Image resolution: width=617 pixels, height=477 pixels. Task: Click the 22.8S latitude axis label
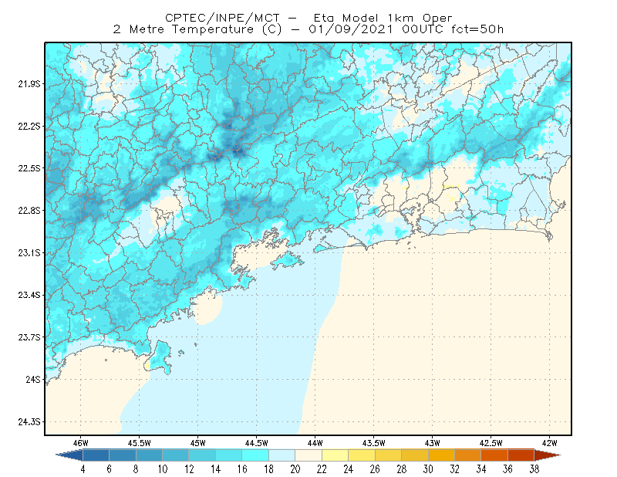click(29, 211)
